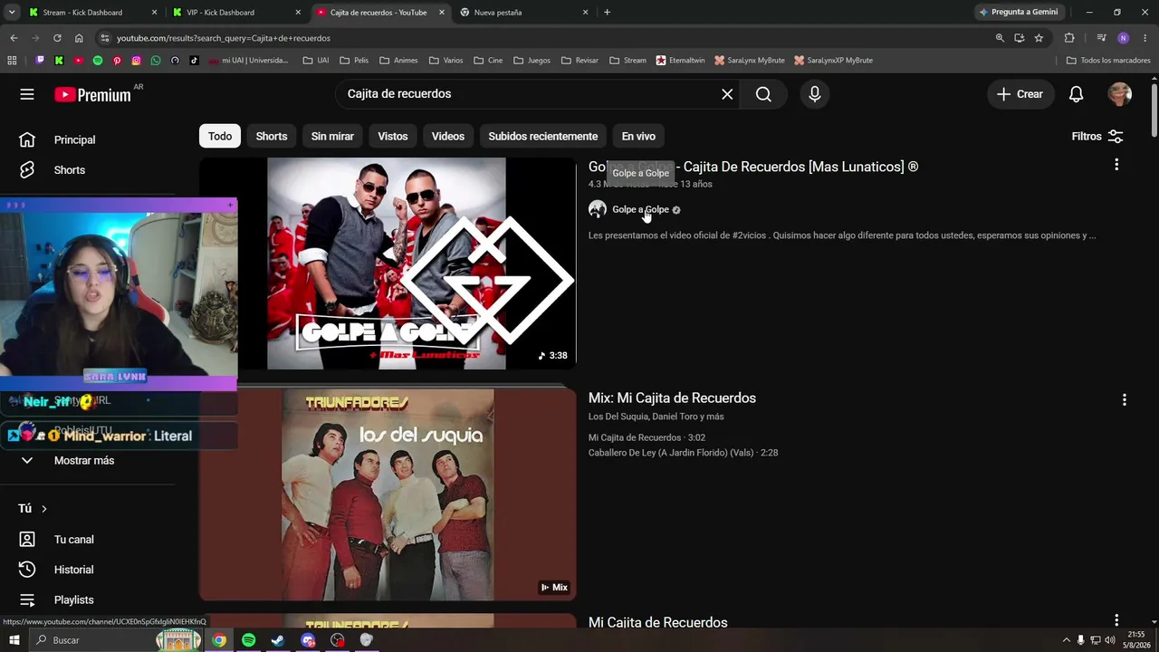Play the Golpe a Golpe video thumbnail
Screen dimensions: 1159x652
(x=388, y=264)
